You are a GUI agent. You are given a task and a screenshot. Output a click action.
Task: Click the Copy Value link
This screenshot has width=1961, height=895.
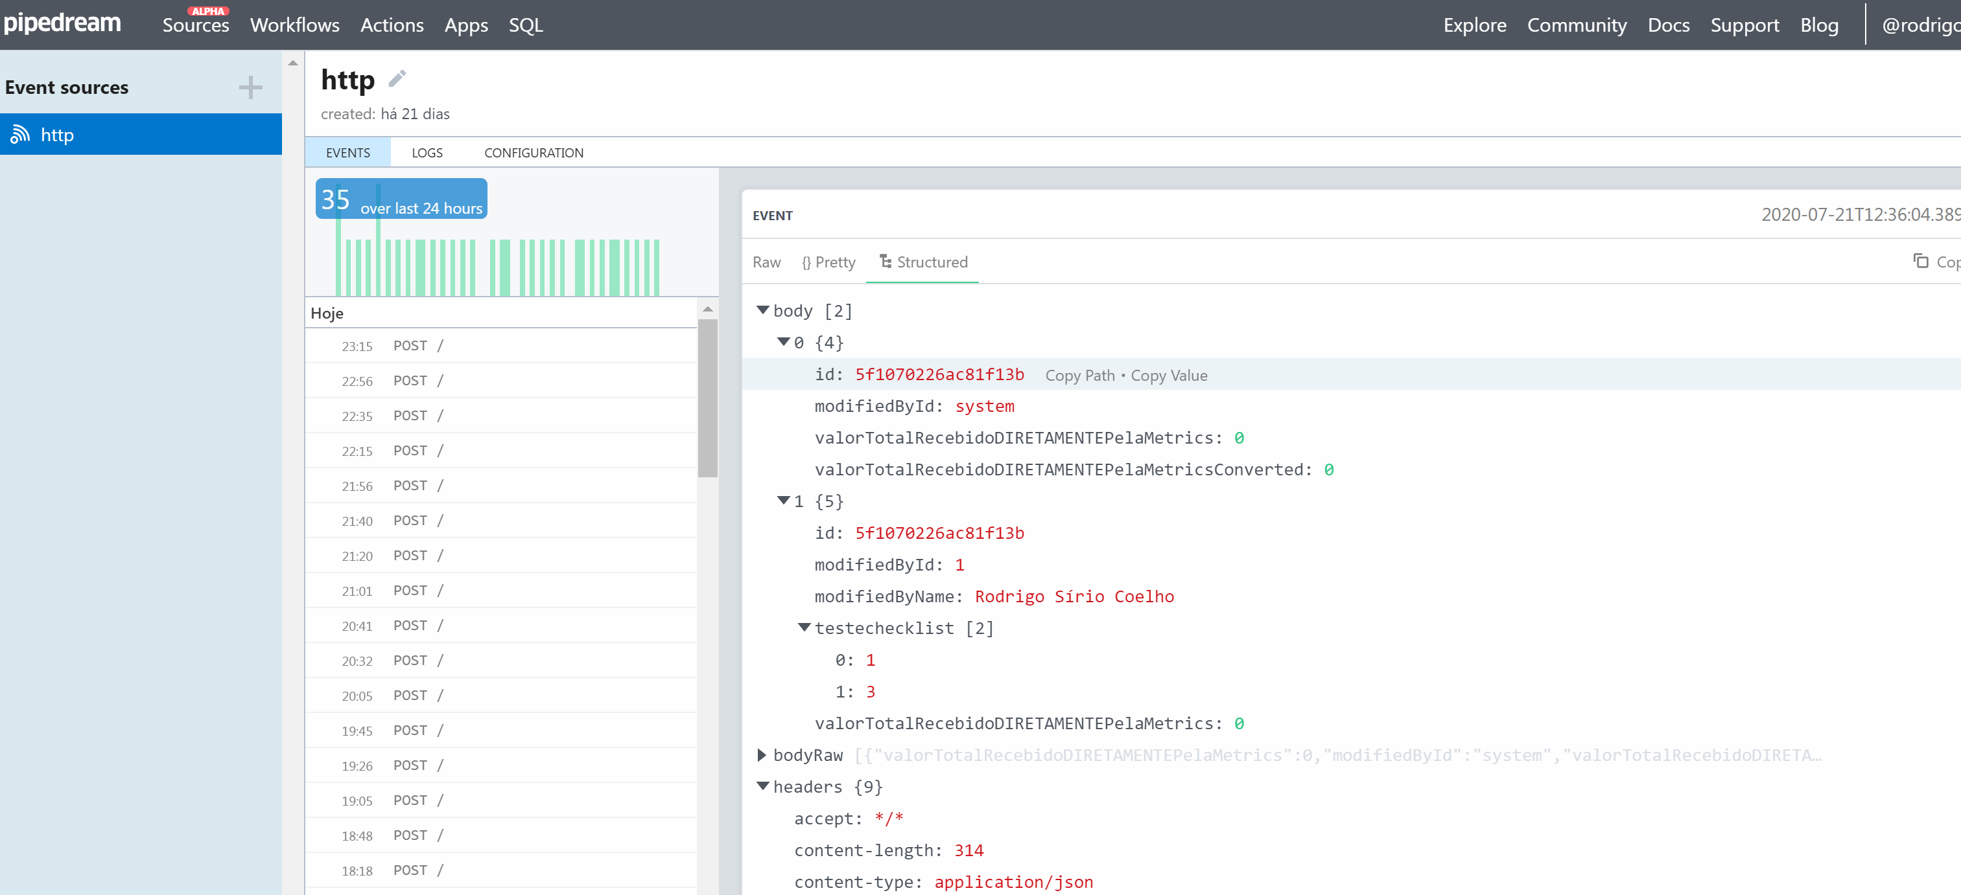point(1169,375)
